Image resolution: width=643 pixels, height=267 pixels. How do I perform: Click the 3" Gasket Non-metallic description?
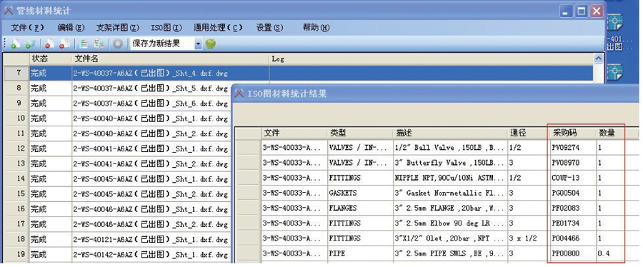coord(450,193)
